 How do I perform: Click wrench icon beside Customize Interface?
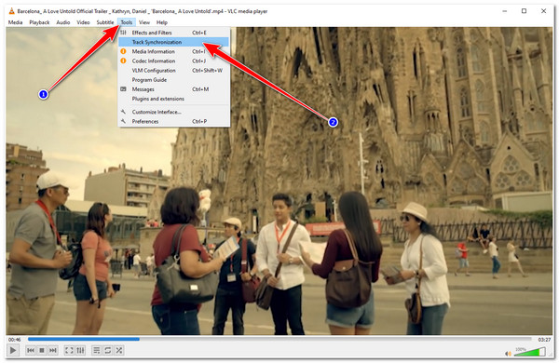(x=123, y=112)
